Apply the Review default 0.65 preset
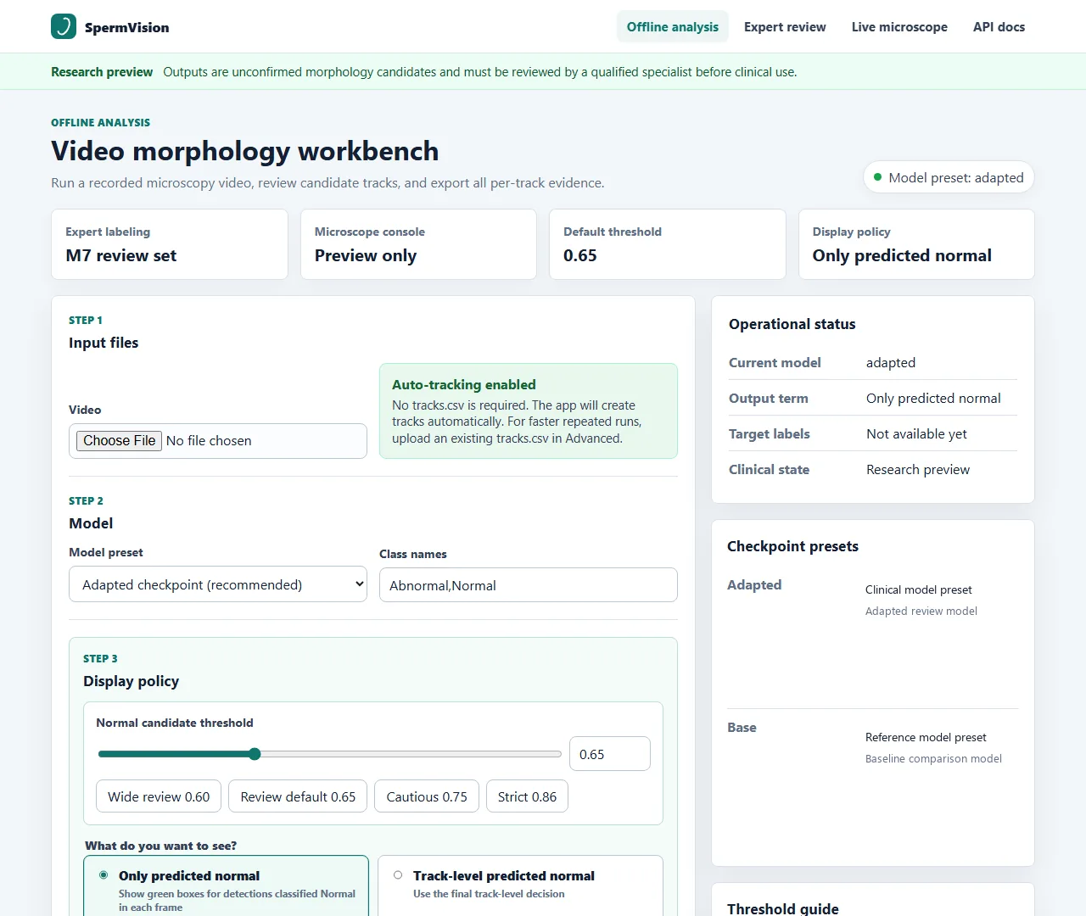 (298, 796)
